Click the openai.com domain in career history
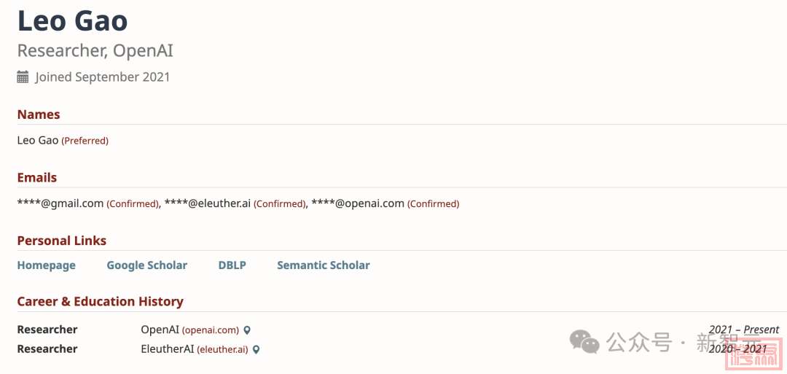Image resolution: width=787 pixels, height=374 pixels. tap(211, 330)
